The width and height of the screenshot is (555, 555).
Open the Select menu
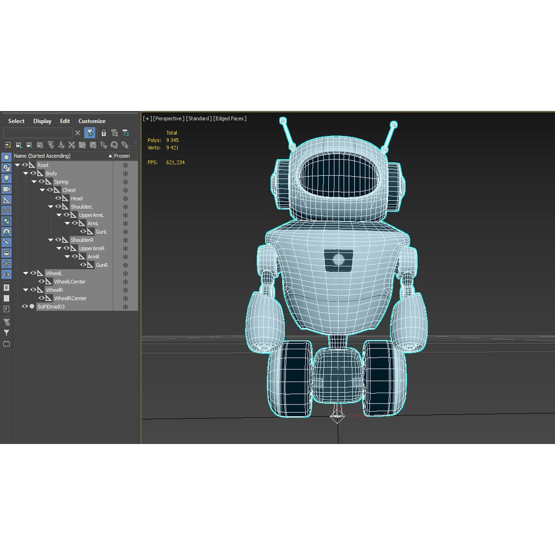click(x=16, y=121)
